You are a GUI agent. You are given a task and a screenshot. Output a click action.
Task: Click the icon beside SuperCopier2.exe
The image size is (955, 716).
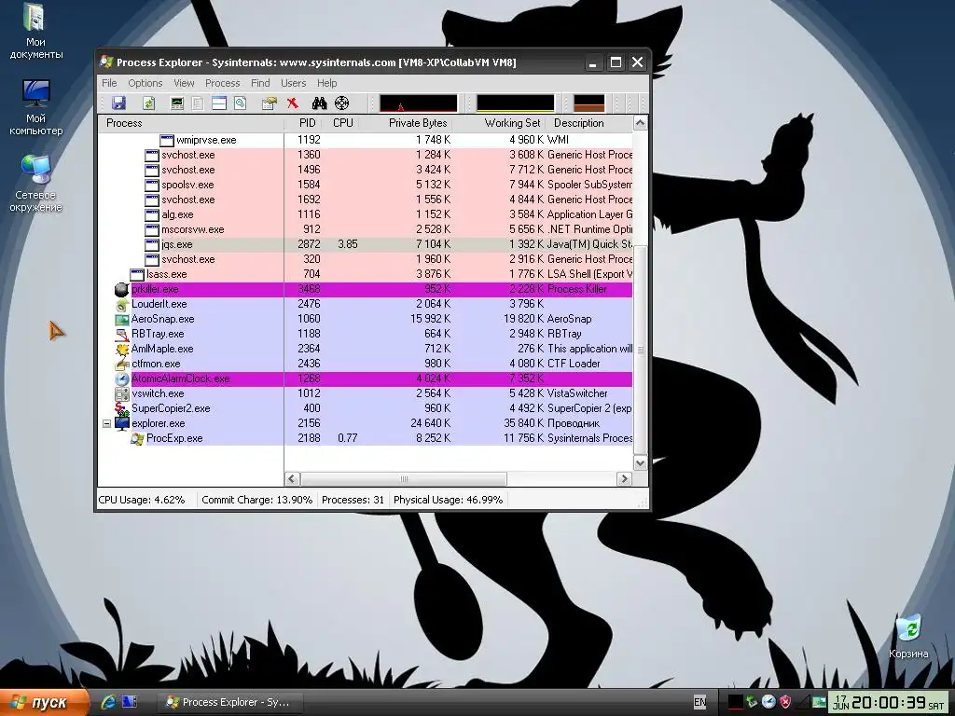(x=122, y=408)
